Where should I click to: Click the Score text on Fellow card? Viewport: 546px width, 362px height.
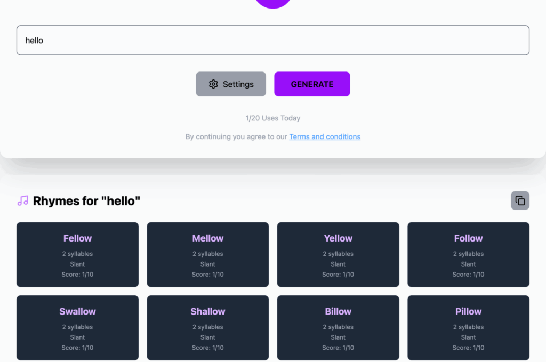[77, 275]
